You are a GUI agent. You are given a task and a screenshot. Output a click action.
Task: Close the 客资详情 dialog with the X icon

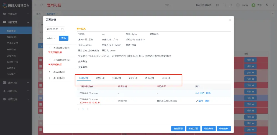click(230, 20)
